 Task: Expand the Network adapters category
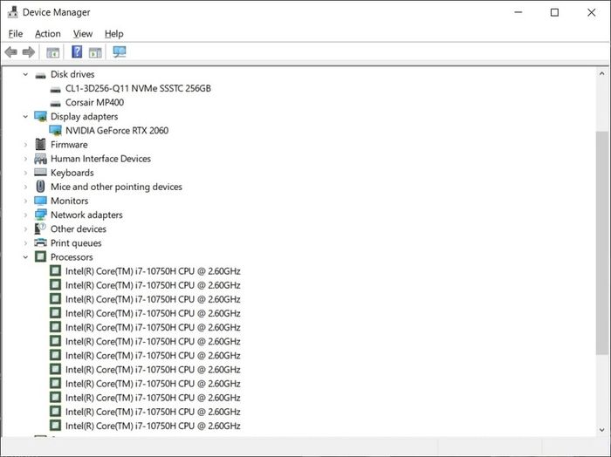tap(25, 215)
